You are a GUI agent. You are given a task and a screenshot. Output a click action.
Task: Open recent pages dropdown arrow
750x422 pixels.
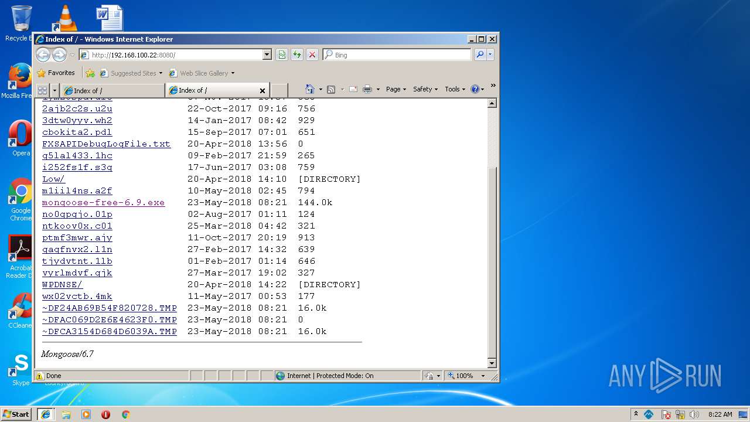[x=72, y=55]
